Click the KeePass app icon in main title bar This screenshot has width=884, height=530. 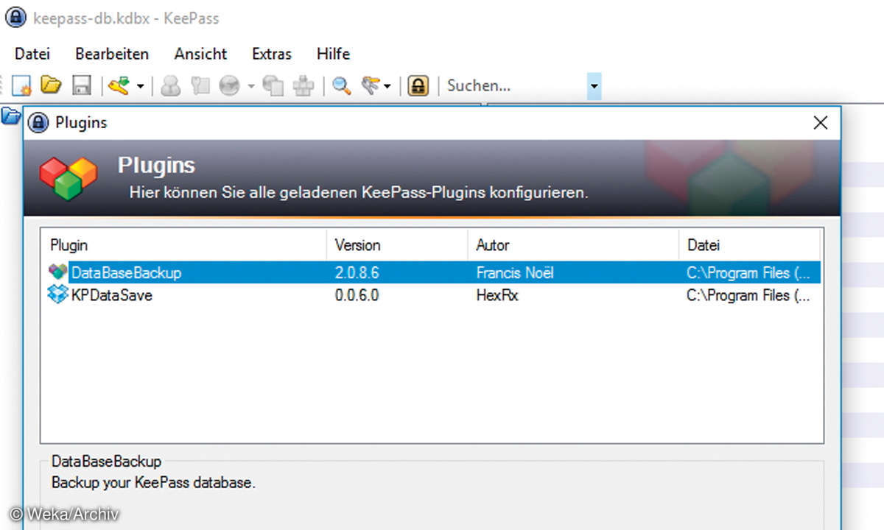tap(15, 18)
